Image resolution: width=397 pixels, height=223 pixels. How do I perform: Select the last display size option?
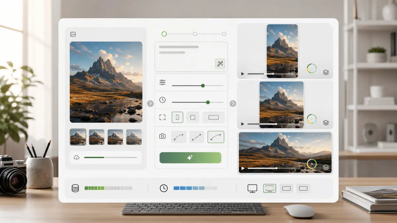pyautogui.click(x=303, y=188)
